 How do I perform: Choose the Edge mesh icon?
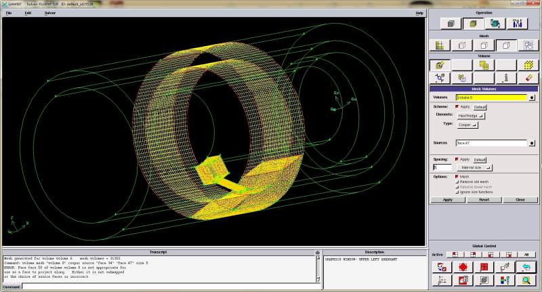pos(462,45)
